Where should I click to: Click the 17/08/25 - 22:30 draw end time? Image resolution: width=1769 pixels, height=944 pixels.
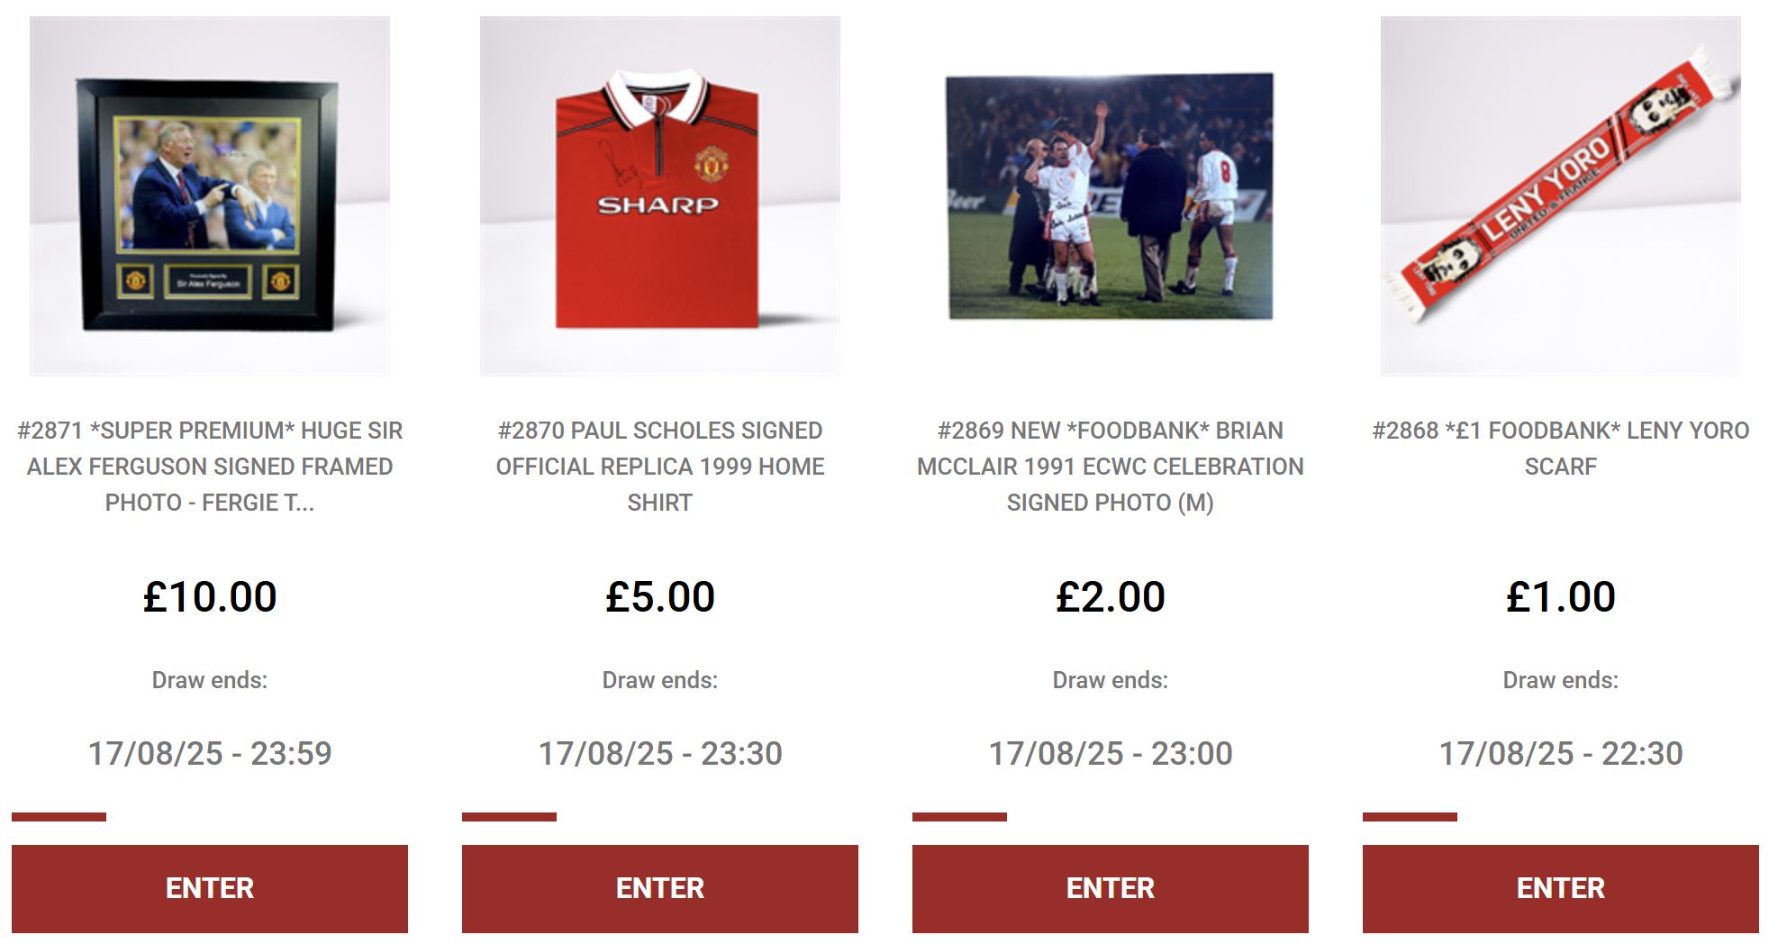coord(1561,753)
